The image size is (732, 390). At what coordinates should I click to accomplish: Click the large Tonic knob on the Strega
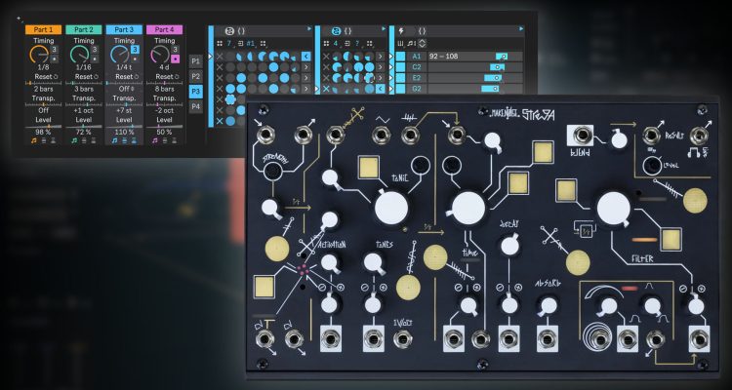391,208
